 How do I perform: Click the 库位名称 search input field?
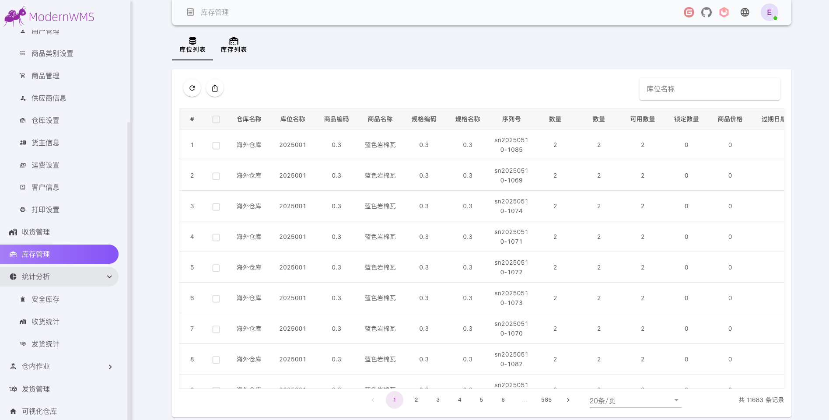pos(710,89)
